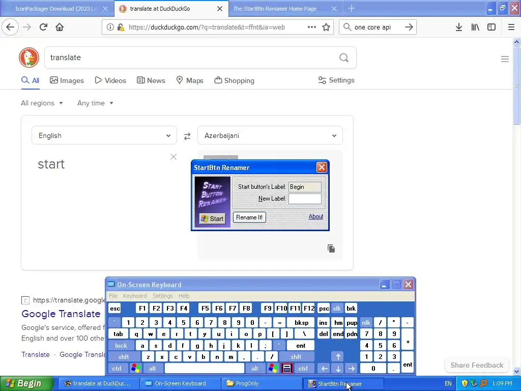The height and width of the screenshot is (391, 521).
Task: Click the EN language indicator in taskbar
Action: (448, 383)
